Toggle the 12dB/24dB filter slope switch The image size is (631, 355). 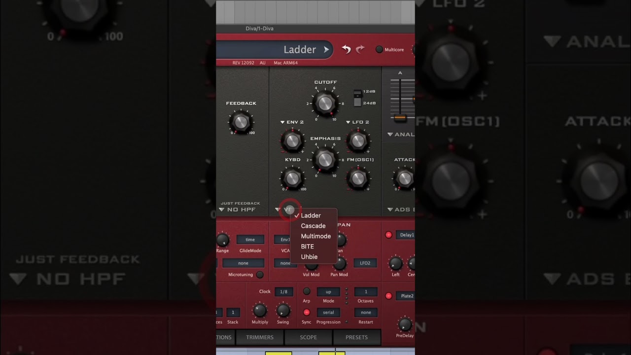pos(357,98)
